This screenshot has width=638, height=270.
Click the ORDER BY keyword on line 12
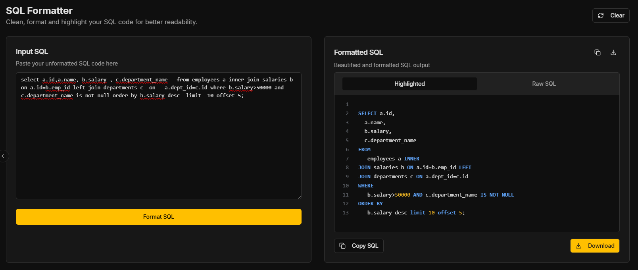point(370,204)
